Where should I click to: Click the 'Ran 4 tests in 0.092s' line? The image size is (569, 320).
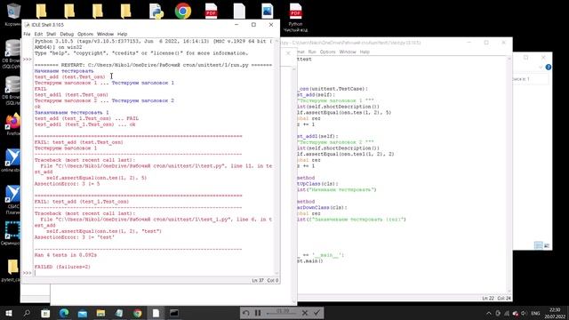pos(66,255)
